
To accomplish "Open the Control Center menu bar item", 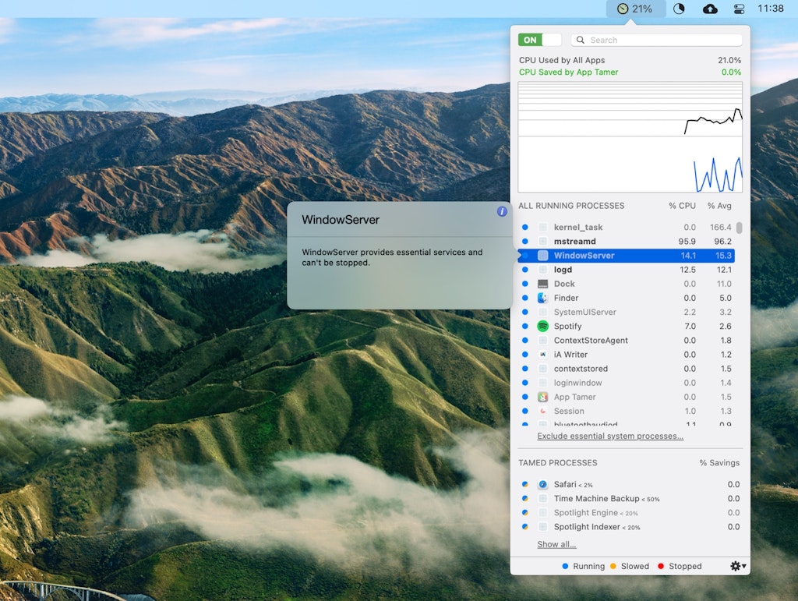I will click(x=738, y=9).
